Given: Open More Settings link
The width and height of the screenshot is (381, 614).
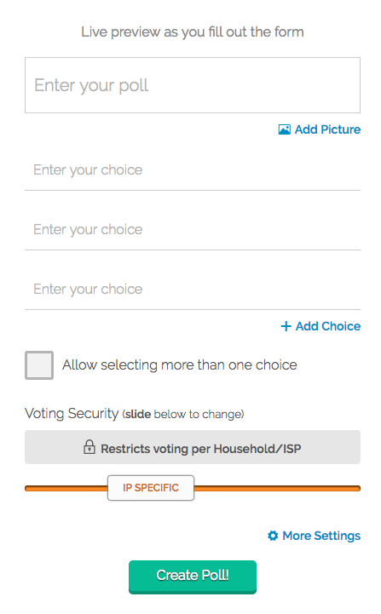Looking at the screenshot, I should [x=314, y=536].
